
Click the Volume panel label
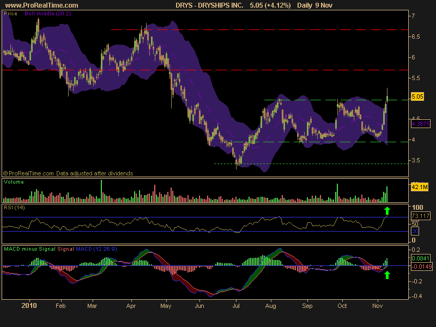pos(14,182)
